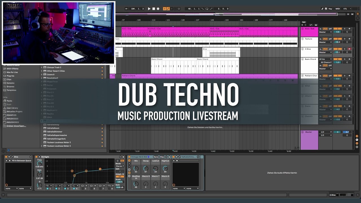Open the #SAMPLES folder in browser
The image size is (361, 203).
11,115
